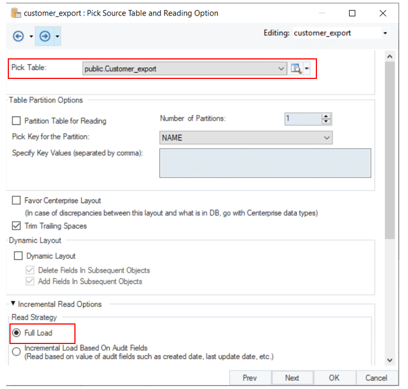
Task: Enable Partition Table for Reading checkbox
Action: 17,121
